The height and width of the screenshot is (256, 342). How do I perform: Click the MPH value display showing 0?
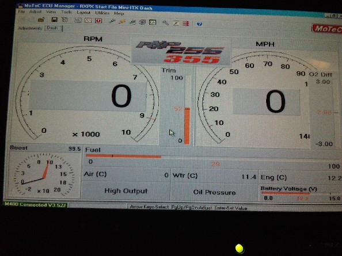click(267, 102)
